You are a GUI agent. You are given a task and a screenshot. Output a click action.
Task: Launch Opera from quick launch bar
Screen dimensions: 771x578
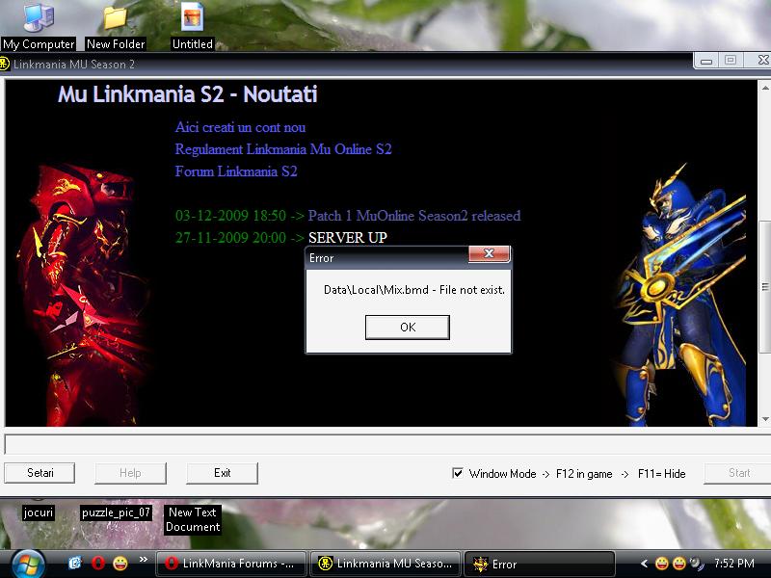(x=98, y=564)
